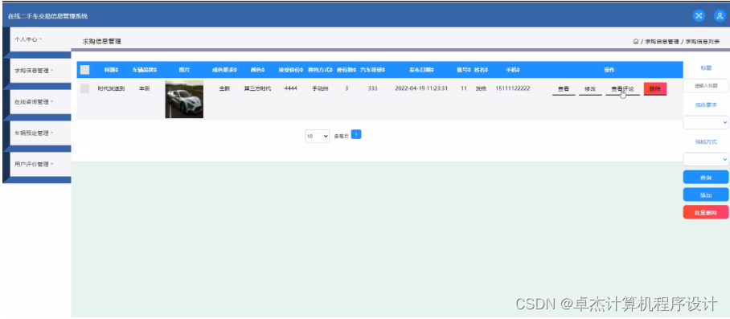This screenshot has width=730, height=319.
Task: Click the 求购信息管理 breadcrumb link
Action: (662, 42)
